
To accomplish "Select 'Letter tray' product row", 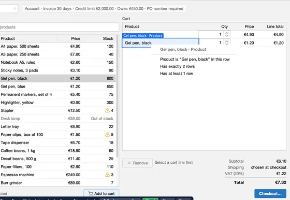I will tap(58, 126).
